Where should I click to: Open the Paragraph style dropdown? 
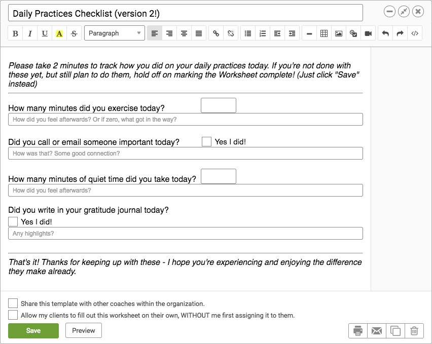114,33
